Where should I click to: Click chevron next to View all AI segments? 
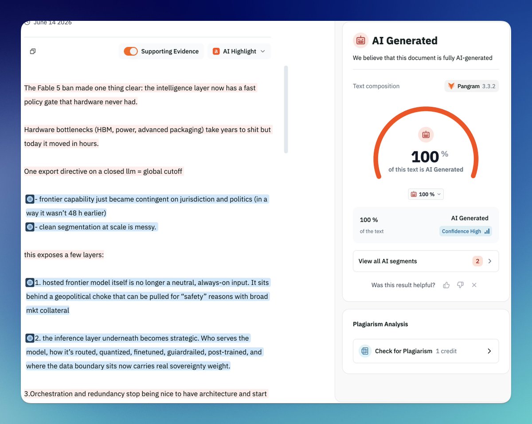pyautogui.click(x=490, y=261)
